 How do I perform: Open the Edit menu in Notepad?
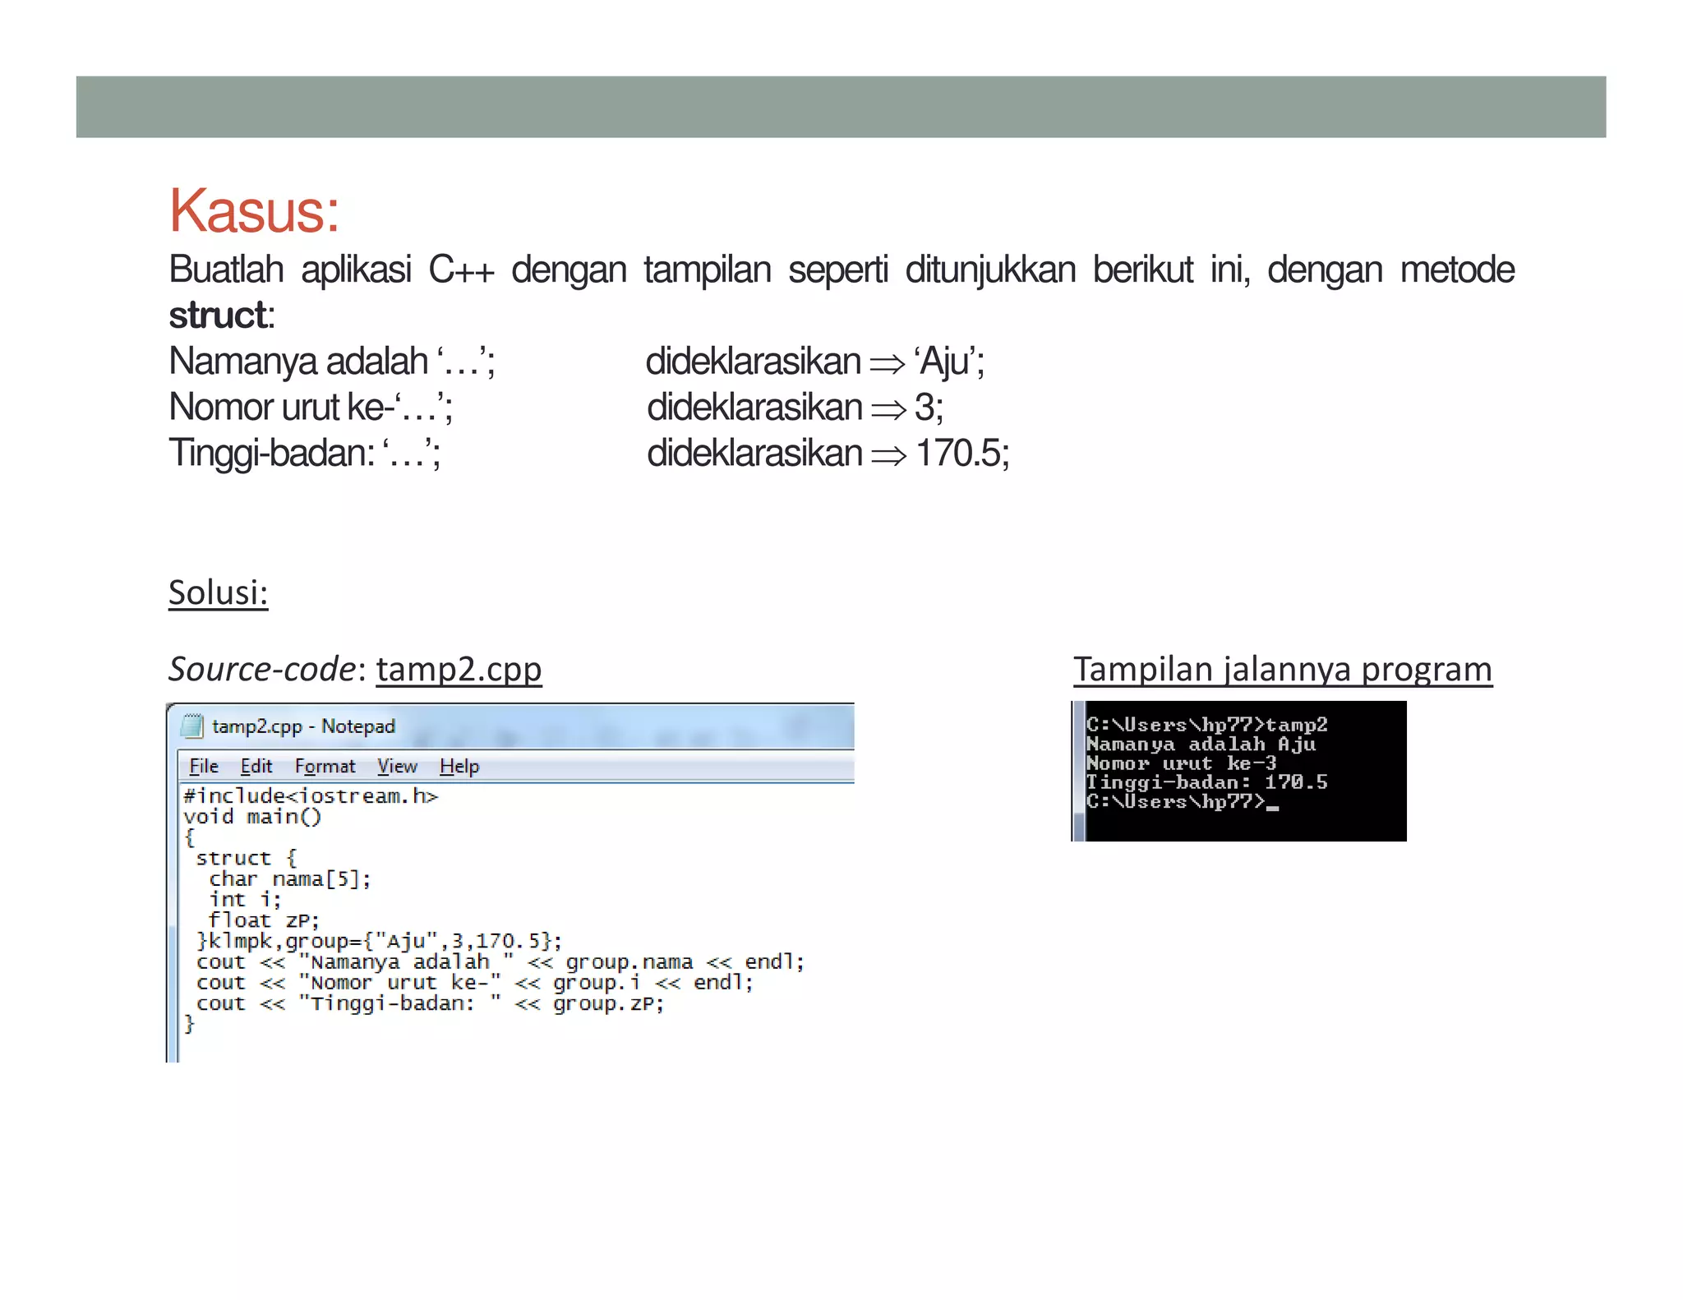tap(256, 766)
